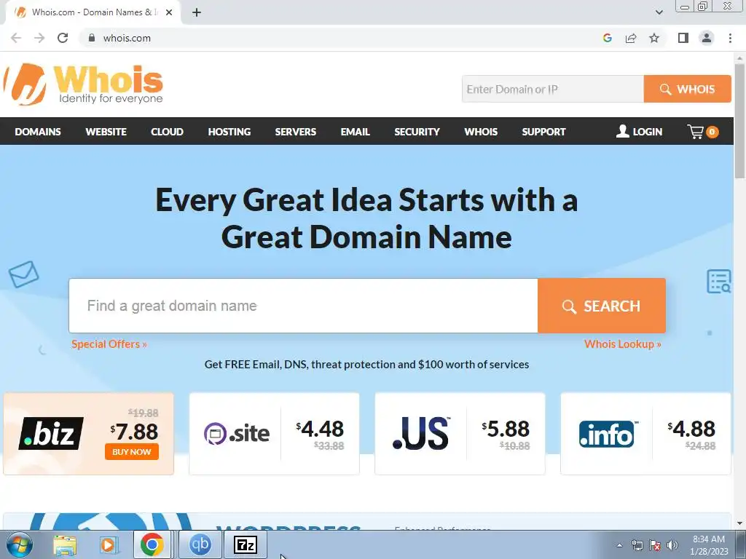Click the Whois logo in header

[84, 84]
